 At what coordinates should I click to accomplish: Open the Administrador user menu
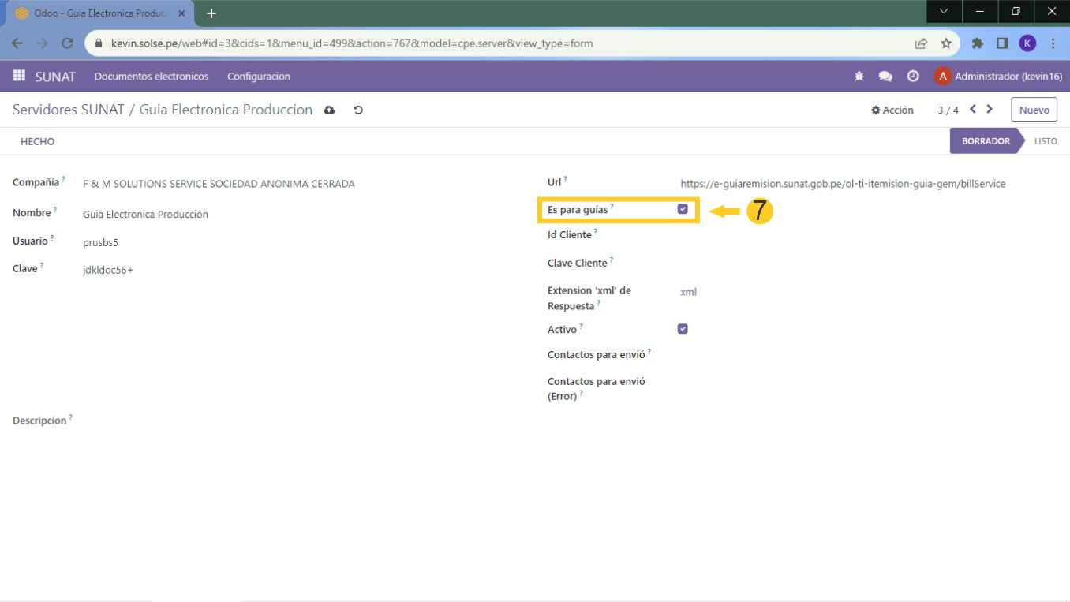[x=997, y=77]
